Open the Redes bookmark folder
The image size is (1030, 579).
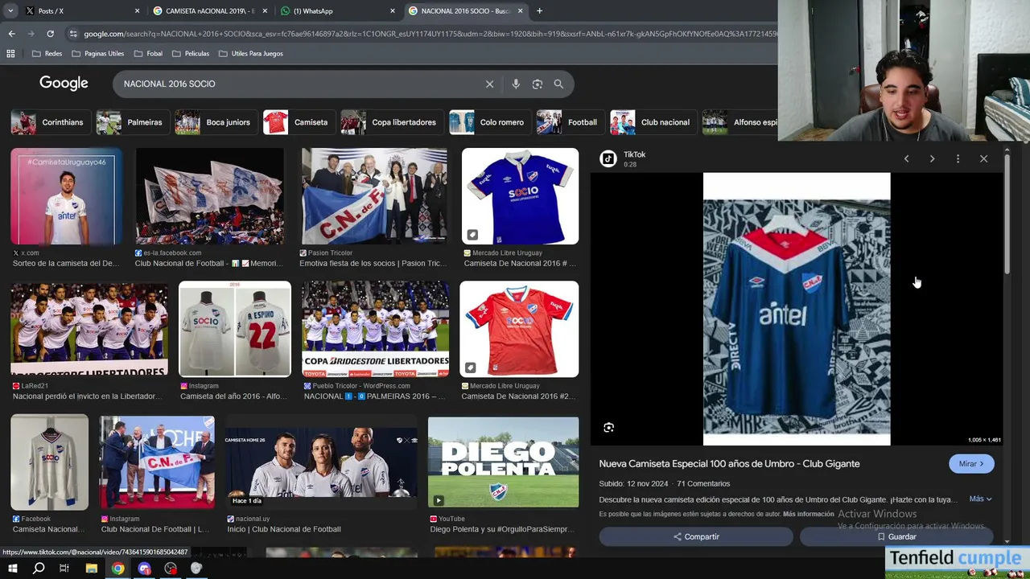(x=47, y=53)
